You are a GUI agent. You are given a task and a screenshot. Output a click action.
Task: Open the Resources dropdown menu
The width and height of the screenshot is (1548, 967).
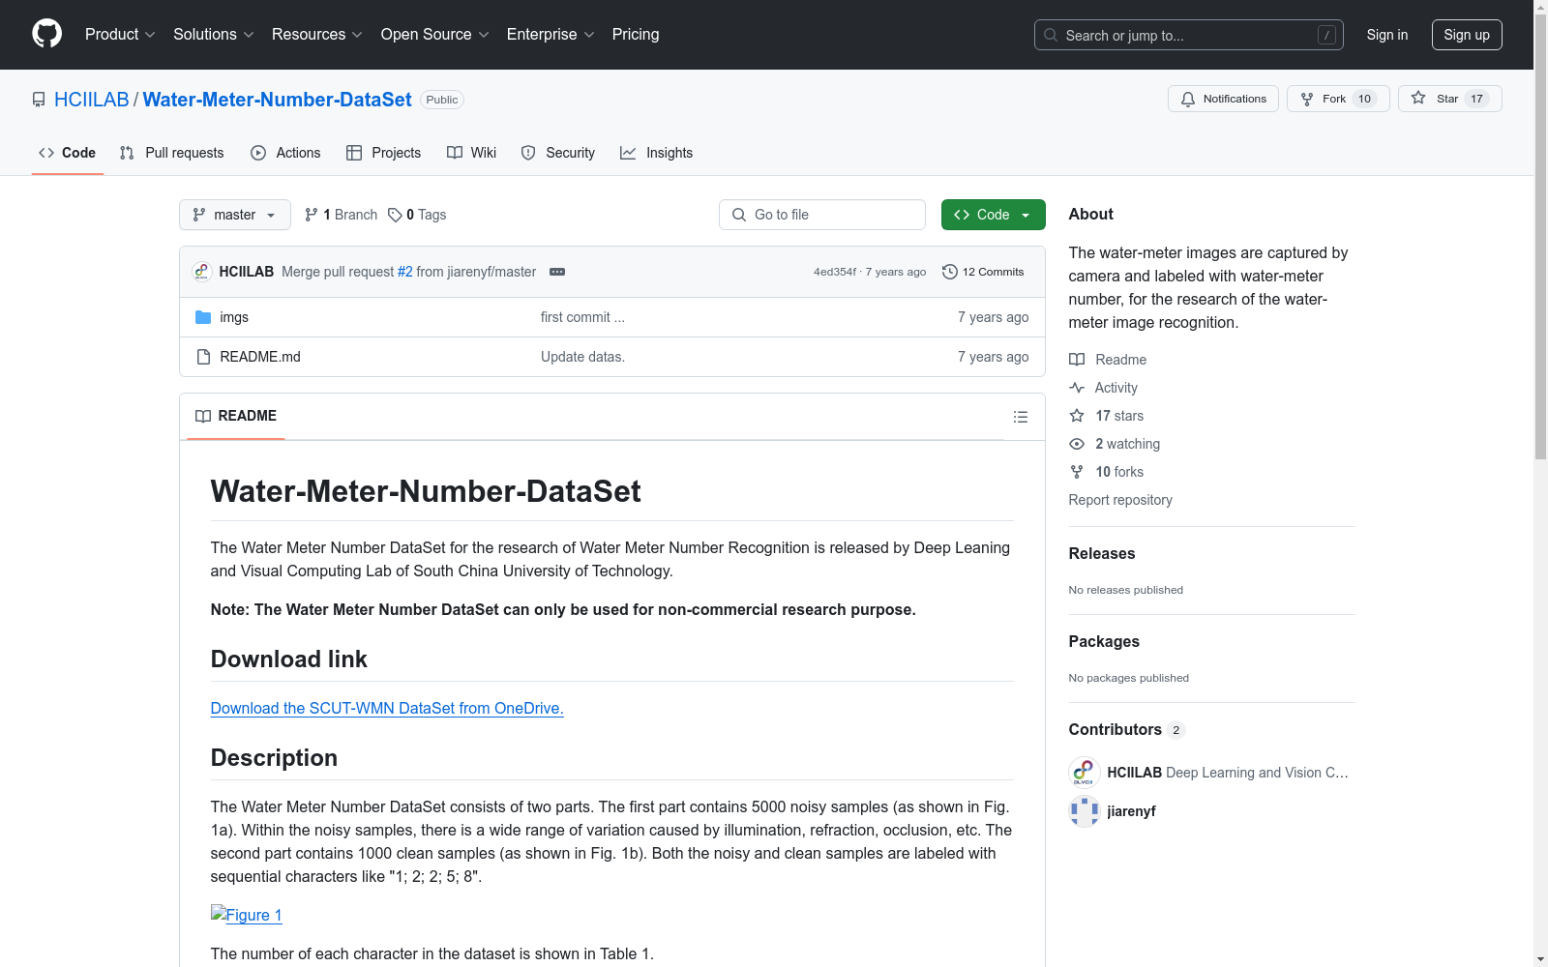(317, 35)
